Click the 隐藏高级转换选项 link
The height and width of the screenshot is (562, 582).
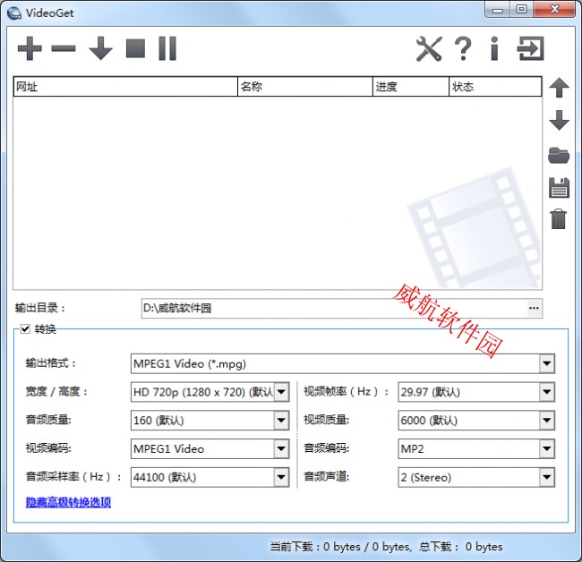[x=68, y=502]
